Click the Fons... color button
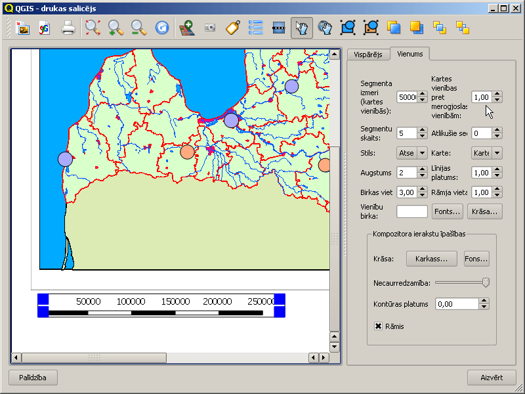The height and width of the screenshot is (394, 525). 476,259
